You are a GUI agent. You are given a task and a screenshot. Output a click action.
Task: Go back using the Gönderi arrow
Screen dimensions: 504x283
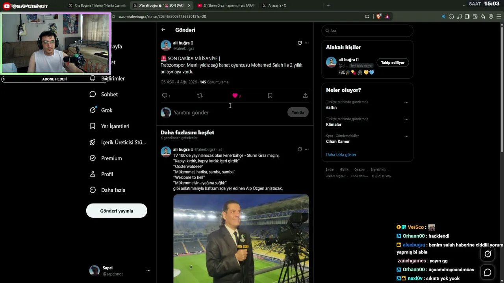pos(163,30)
